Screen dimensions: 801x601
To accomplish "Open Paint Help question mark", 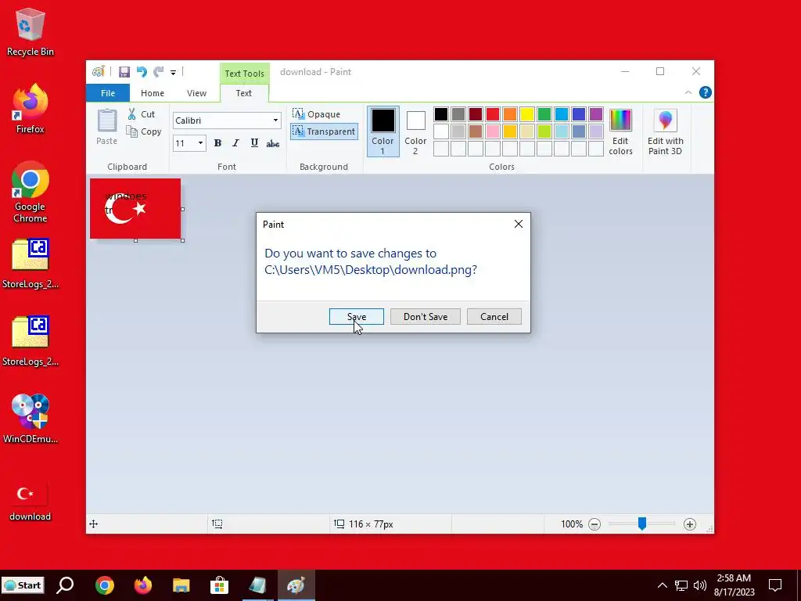I will 705,92.
